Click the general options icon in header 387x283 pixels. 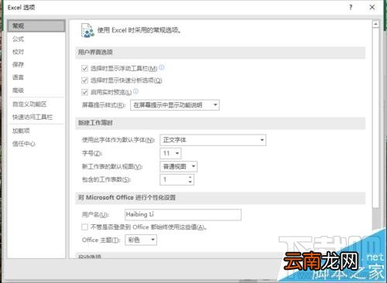pos(87,30)
